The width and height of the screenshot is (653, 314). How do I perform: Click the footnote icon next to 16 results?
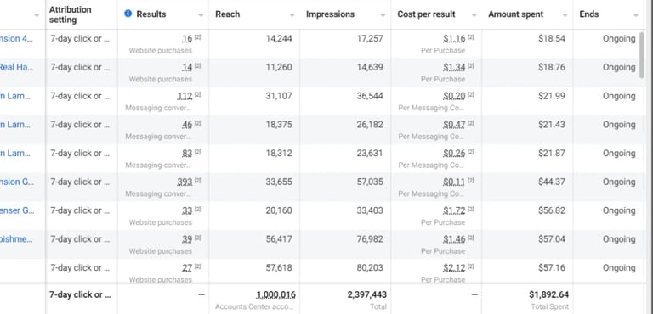(x=198, y=37)
